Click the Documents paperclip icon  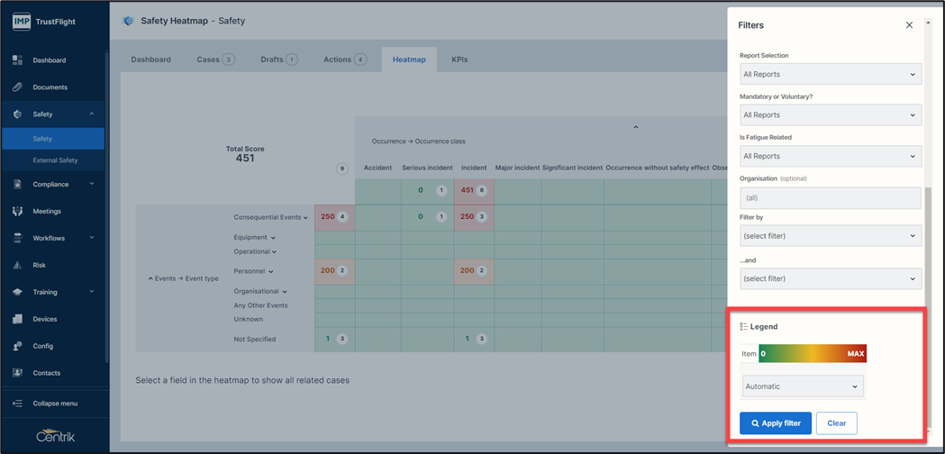(17, 87)
